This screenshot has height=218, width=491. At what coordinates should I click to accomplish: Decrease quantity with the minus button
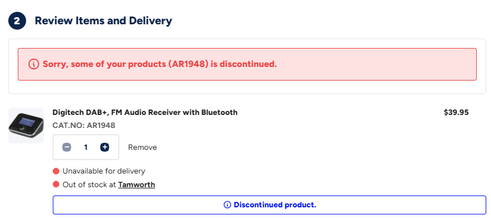[x=66, y=148]
